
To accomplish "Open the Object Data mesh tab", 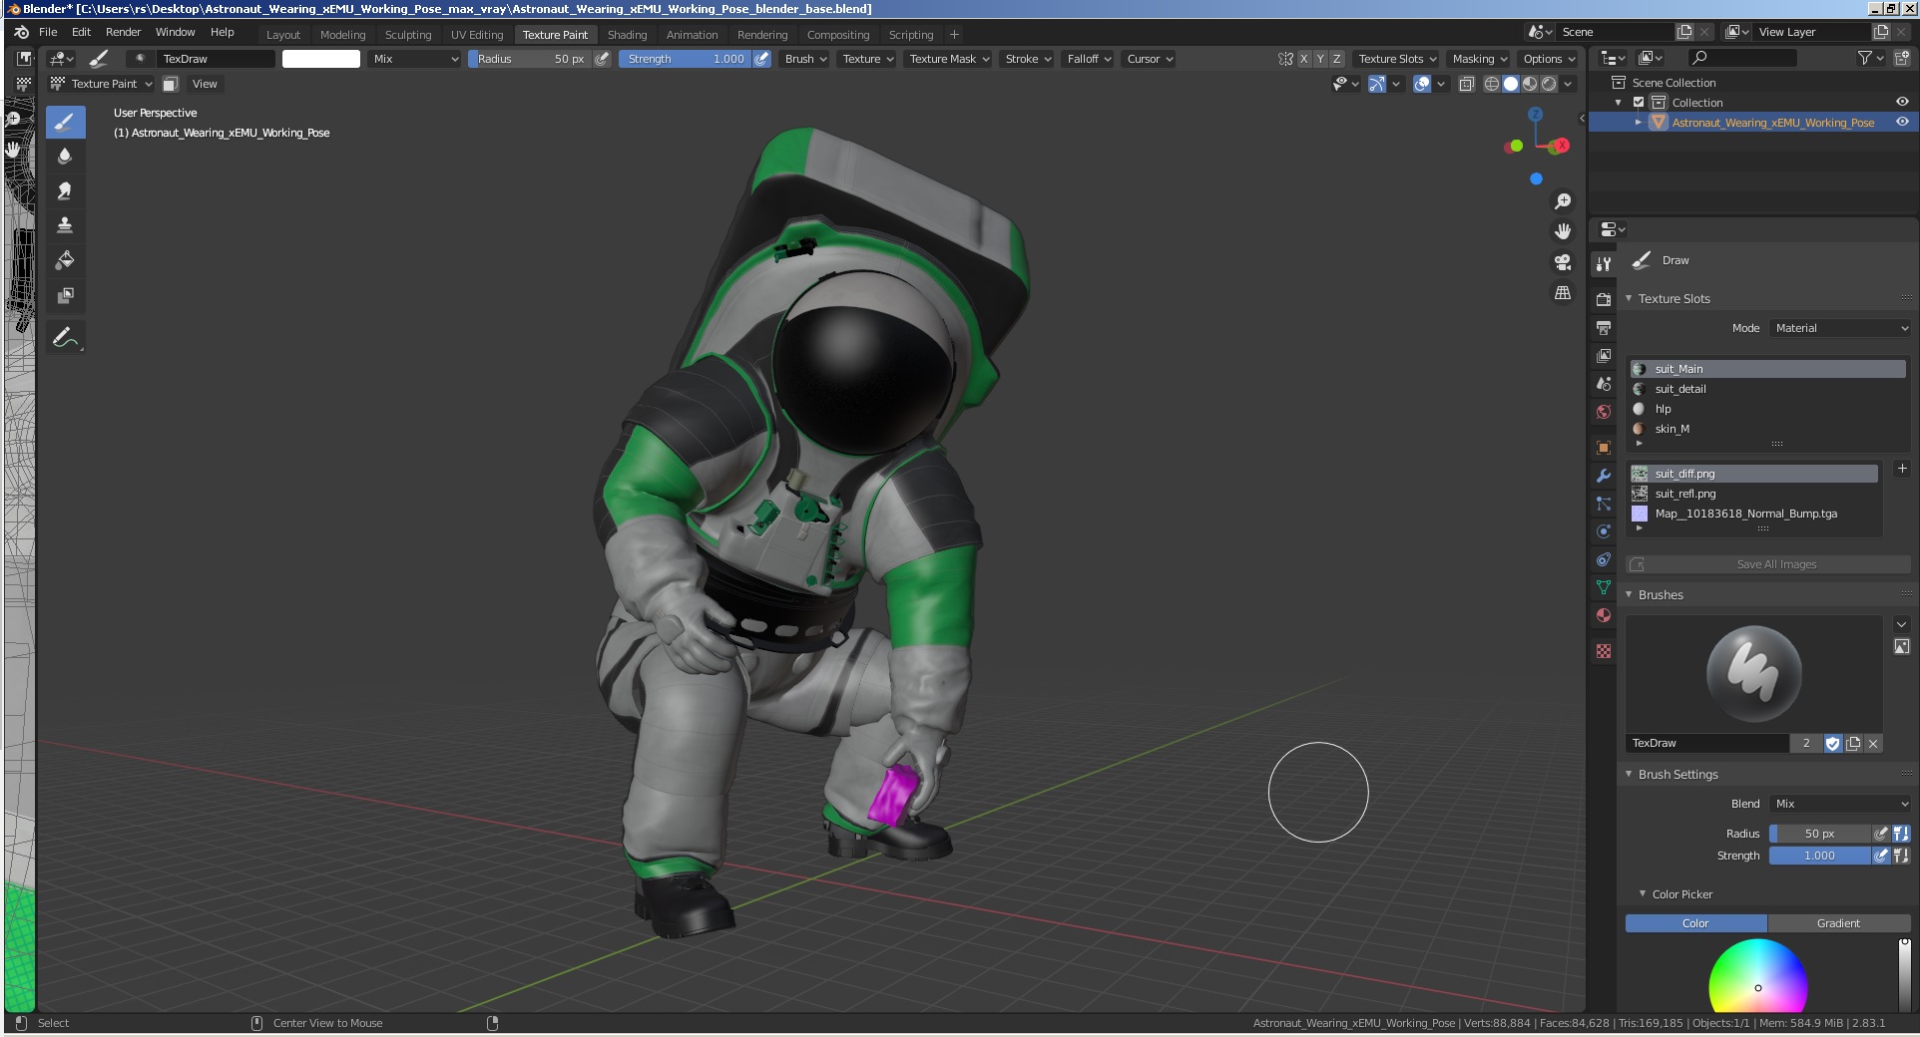I will (x=1604, y=587).
